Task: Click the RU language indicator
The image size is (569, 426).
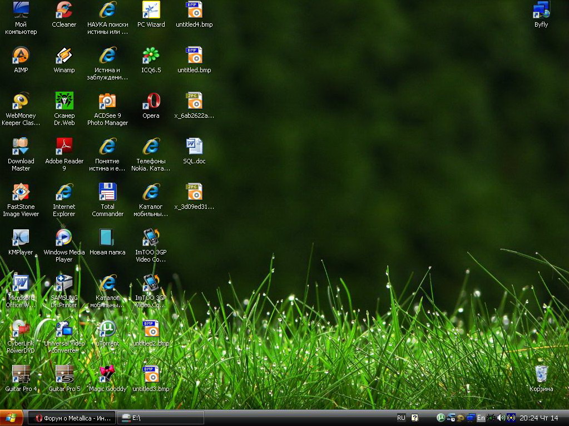Action: tap(401, 418)
